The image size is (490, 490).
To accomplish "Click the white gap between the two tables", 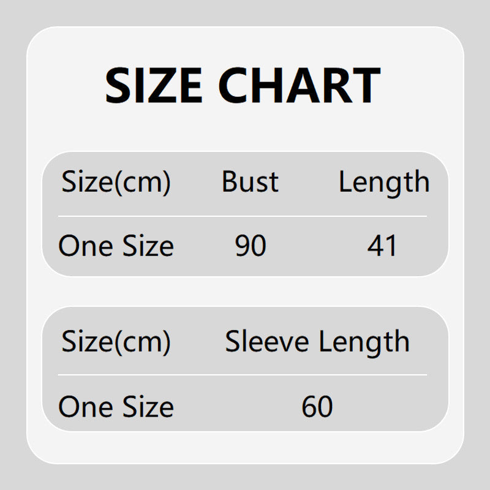I will point(245,292).
